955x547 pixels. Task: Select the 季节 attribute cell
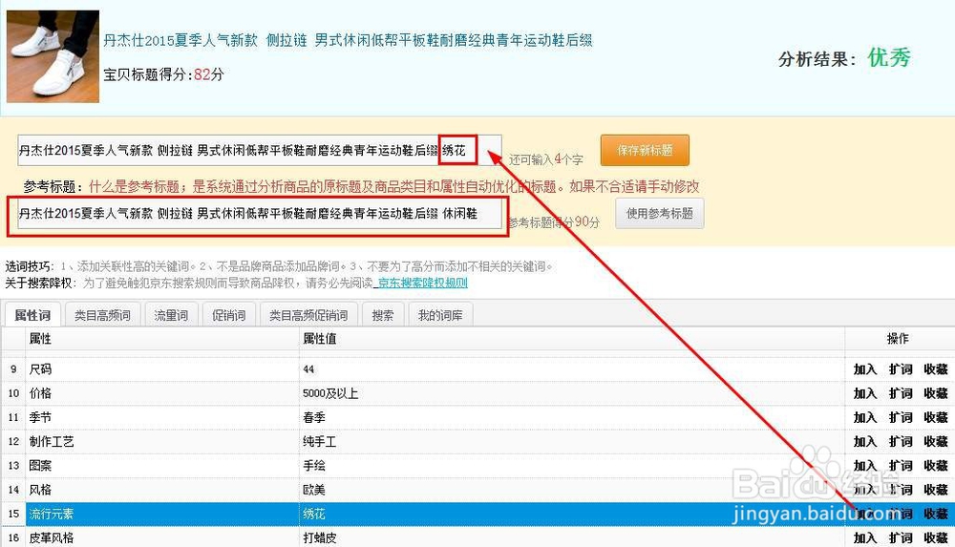click(162, 417)
